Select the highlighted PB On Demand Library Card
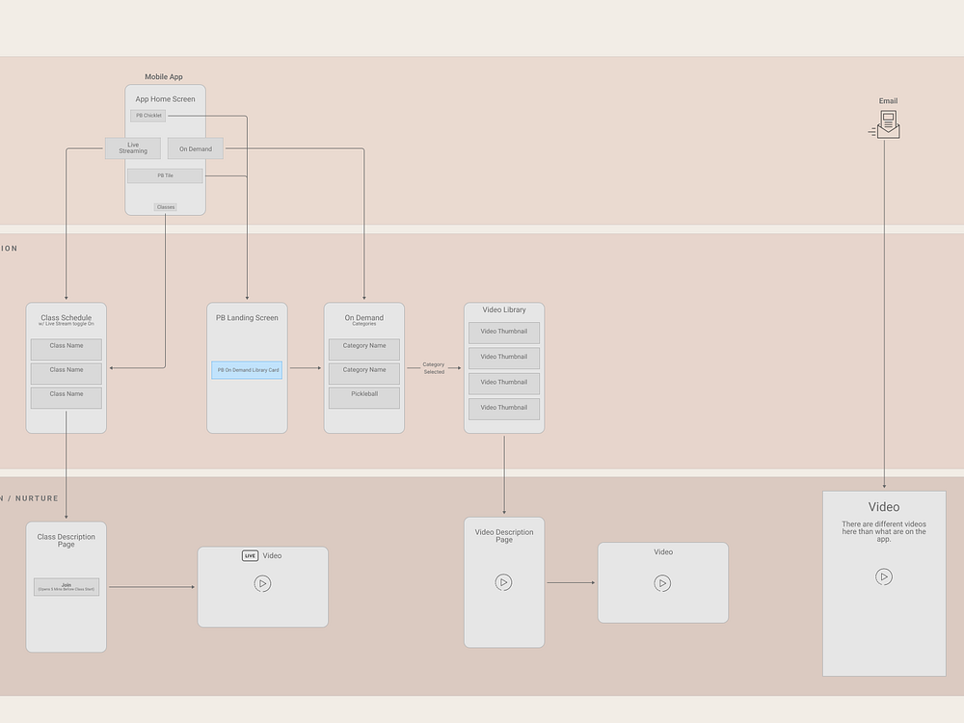 click(247, 370)
